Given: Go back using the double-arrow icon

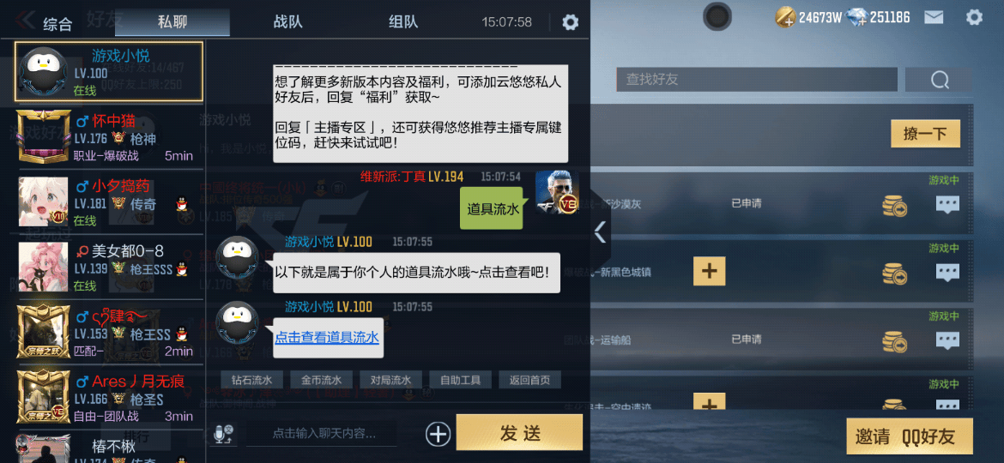Looking at the screenshot, I should click(x=25, y=20).
